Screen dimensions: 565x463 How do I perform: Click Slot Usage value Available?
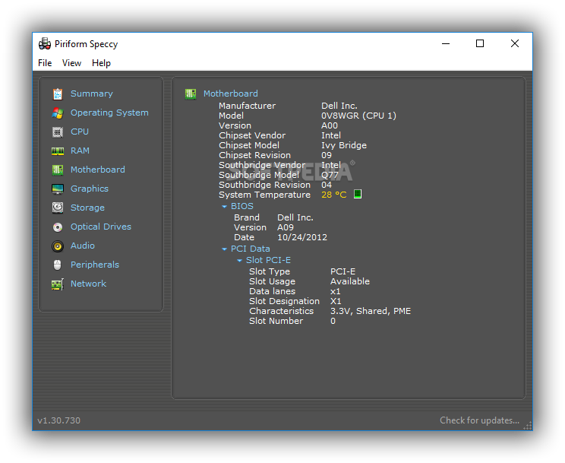350,281
